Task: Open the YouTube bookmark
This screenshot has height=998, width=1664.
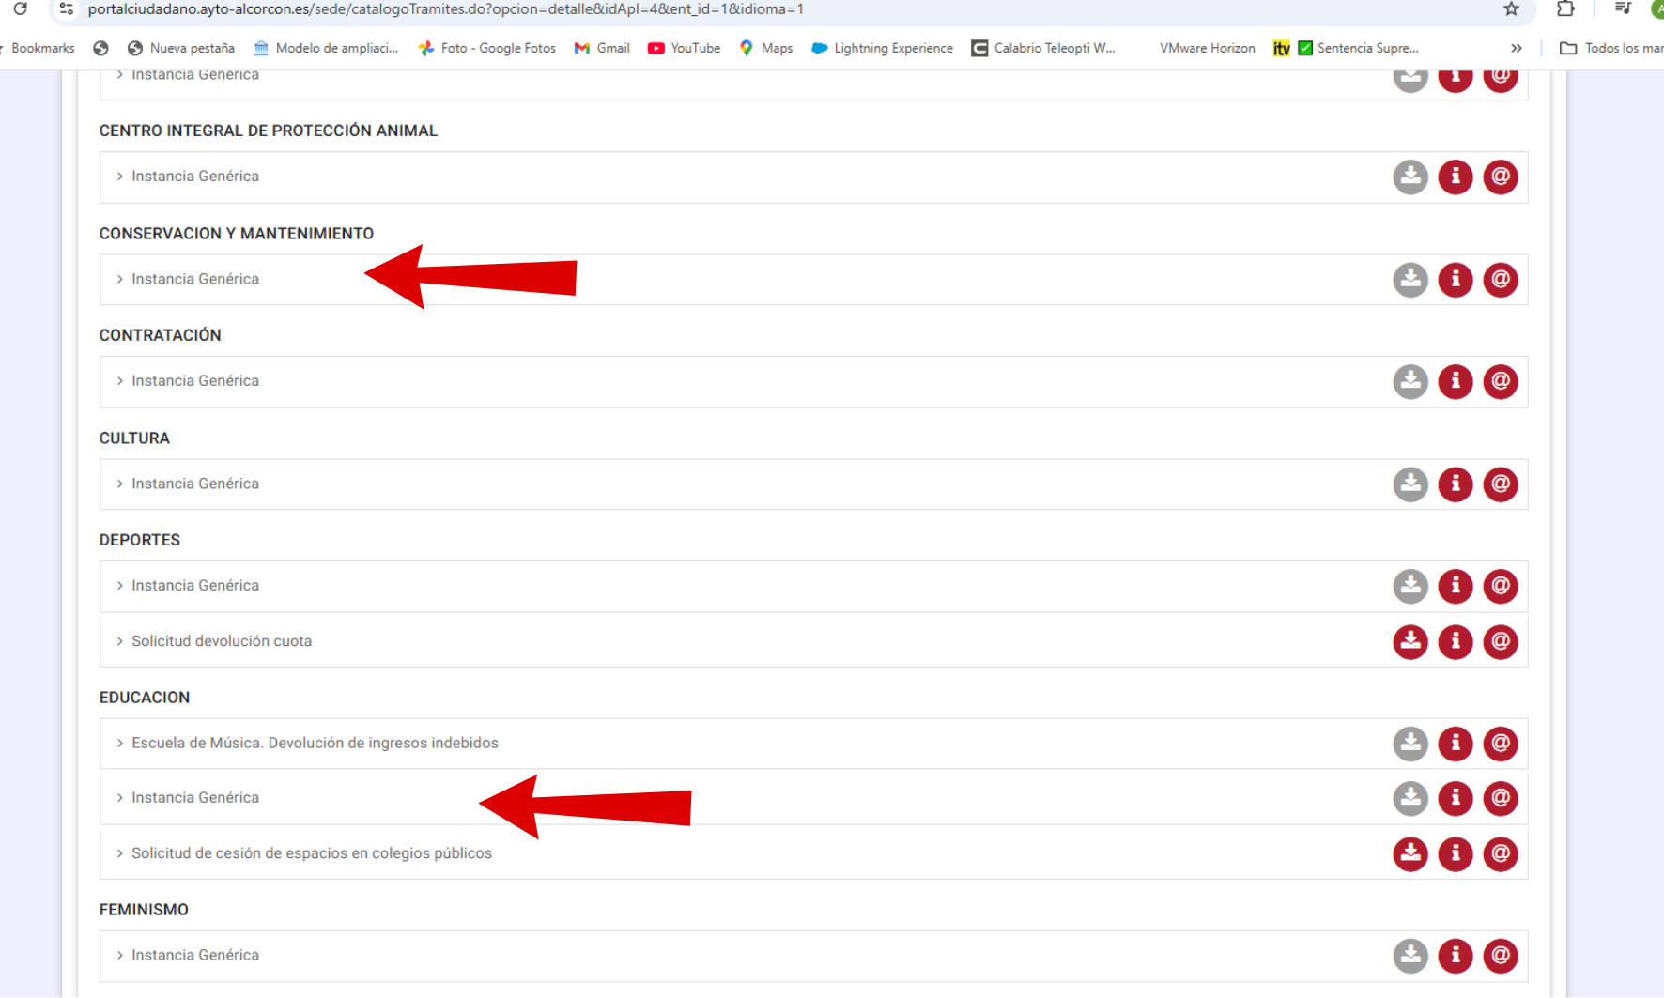Action: 684,48
